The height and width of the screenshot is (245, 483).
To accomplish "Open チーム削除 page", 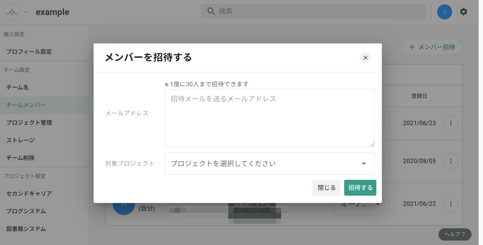I will pyautogui.click(x=45, y=158).
